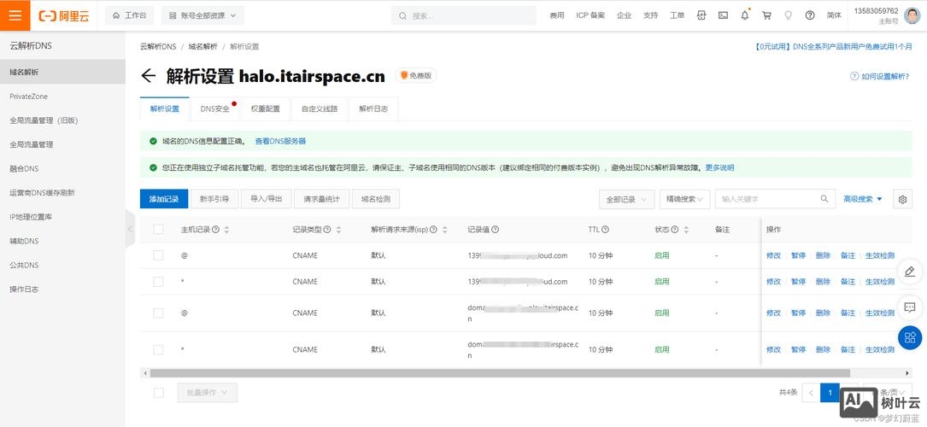
Task: Click the 新手引导 button
Action: [x=214, y=199]
